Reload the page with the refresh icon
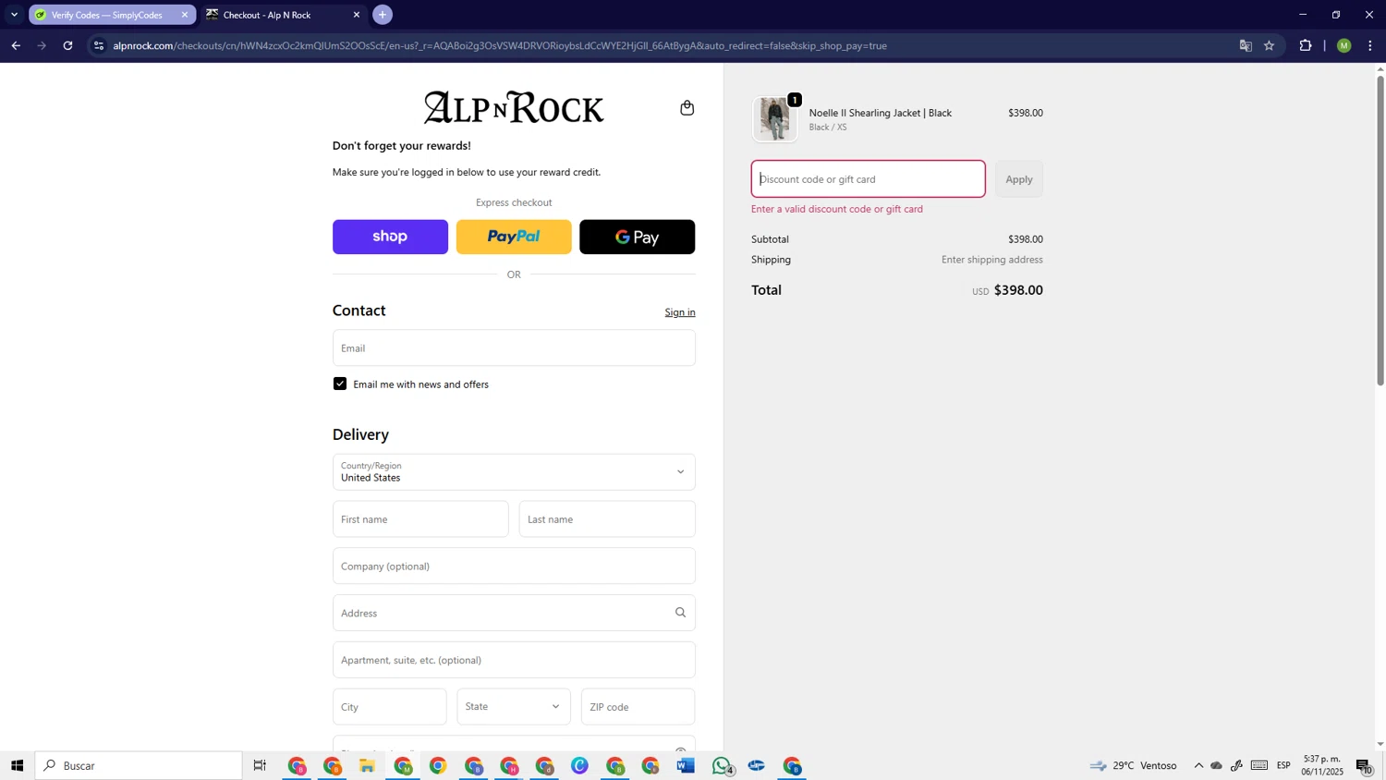Image resolution: width=1386 pixels, height=780 pixels. [x=67, y=45]
